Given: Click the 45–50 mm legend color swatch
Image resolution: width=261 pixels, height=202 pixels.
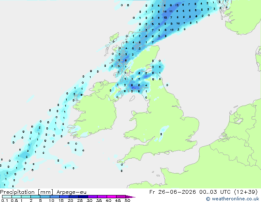Looking at the screenshot, I should pos(121,197).
